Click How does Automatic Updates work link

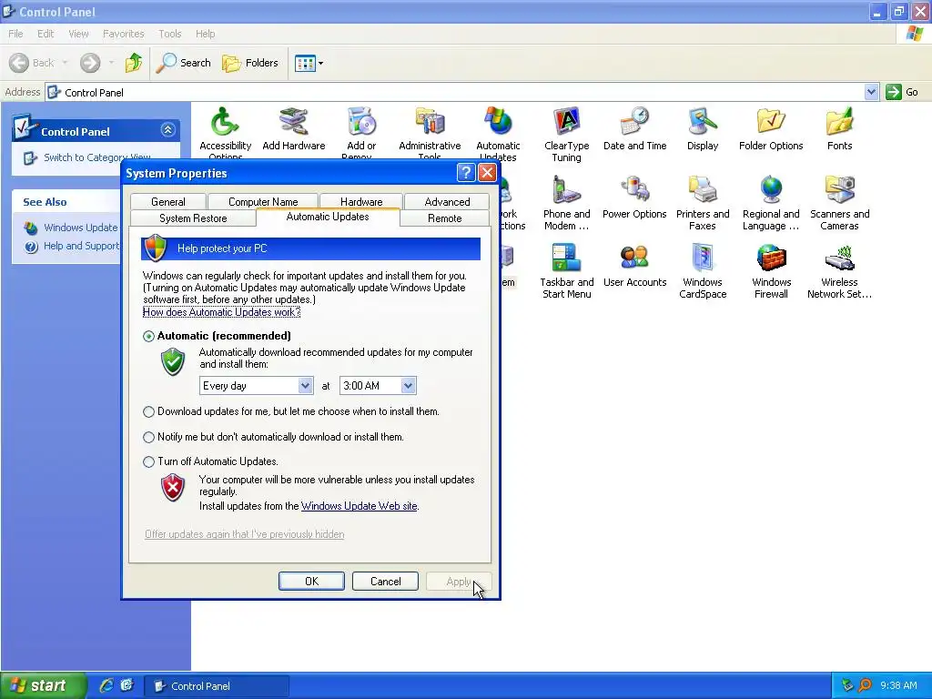222,312
